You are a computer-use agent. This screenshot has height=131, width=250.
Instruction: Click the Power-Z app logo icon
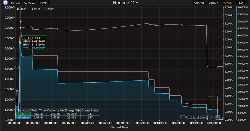click(5, 3)
